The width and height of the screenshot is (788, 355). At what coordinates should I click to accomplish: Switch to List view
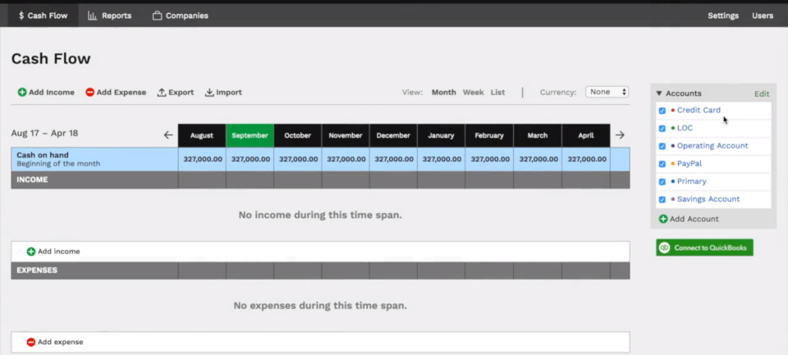[x=498, y=93]
